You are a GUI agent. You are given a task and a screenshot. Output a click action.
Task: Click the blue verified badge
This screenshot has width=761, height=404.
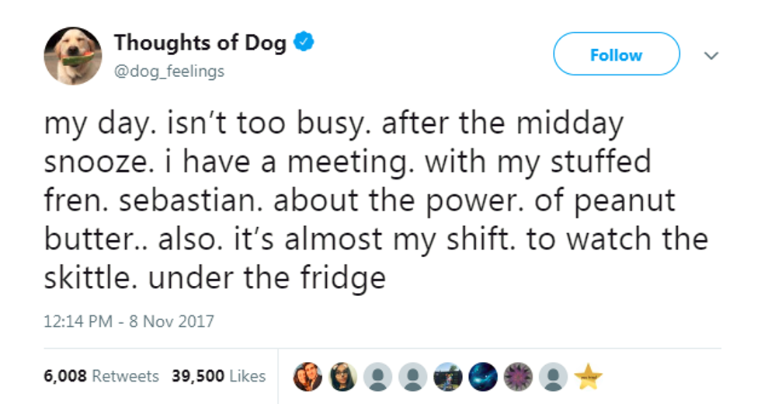tap(305, 43)
